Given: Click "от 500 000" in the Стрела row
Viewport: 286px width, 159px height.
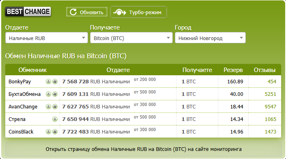Looking at the screenshot, I should pyautogui.click(x=145, y=117).
